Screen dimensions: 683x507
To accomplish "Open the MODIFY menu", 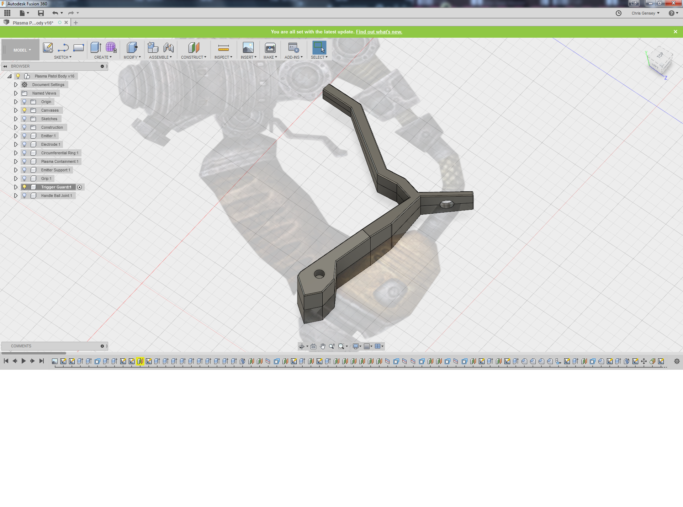I will click(132, 57).
